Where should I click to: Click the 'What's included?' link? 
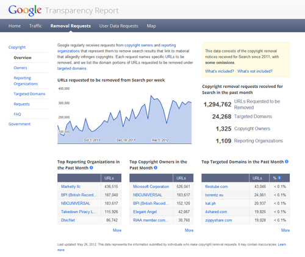pyautogui.click(x=220, y=71)
